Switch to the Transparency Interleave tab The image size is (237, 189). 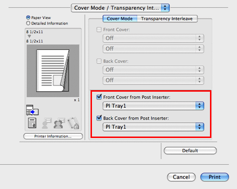(167, 18)
